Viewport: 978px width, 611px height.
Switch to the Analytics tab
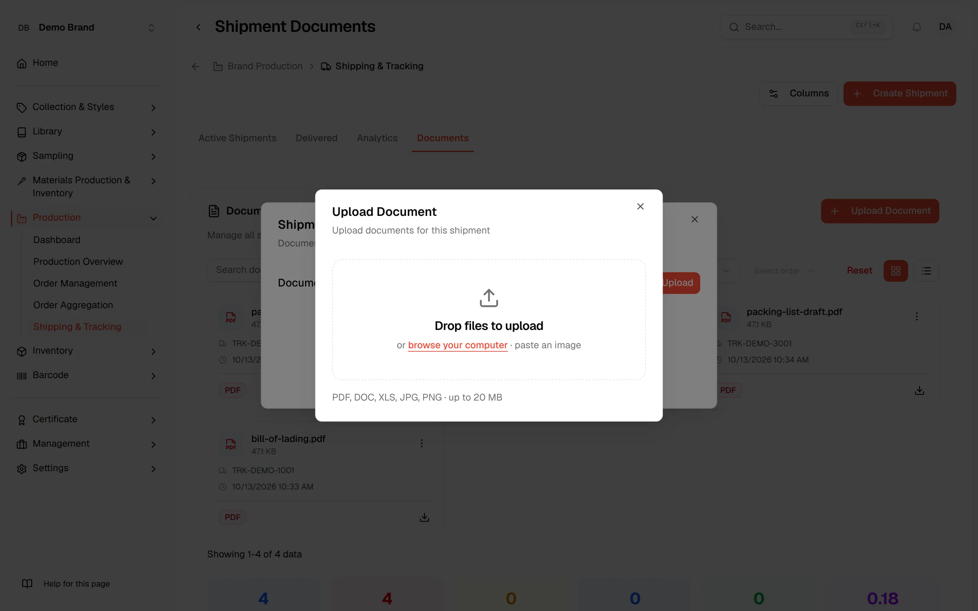coord(377,138)
